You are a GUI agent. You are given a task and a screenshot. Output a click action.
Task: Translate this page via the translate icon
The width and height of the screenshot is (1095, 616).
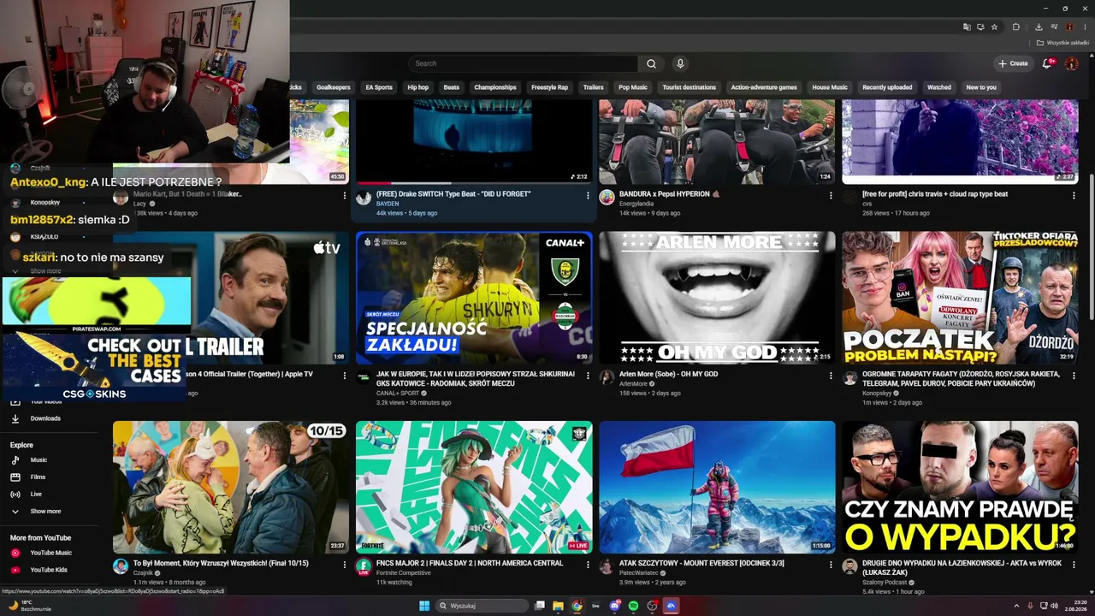click(x=967, y=27)
